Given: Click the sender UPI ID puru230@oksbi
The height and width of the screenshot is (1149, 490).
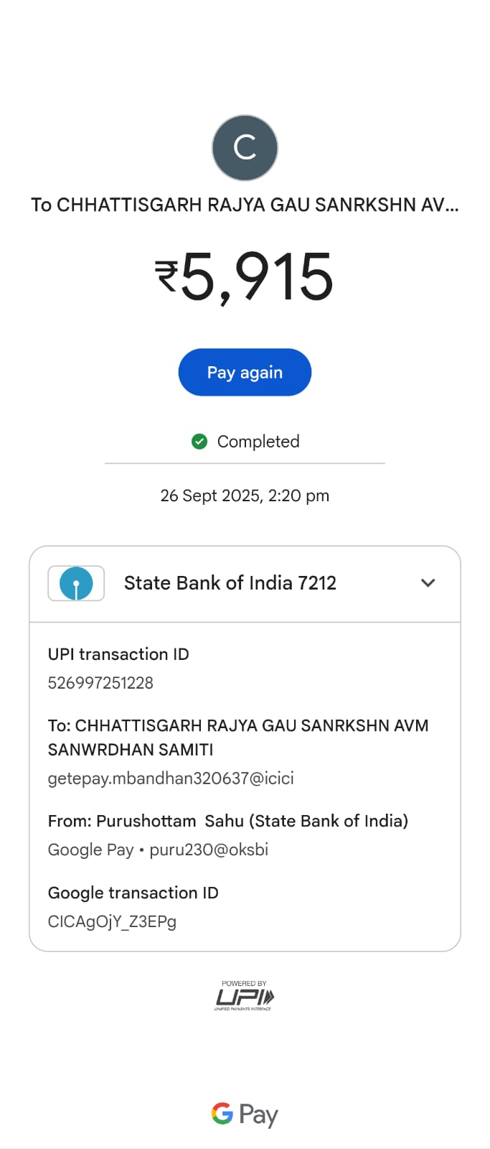Looking at the screenshot, I should tap(209, 850).
